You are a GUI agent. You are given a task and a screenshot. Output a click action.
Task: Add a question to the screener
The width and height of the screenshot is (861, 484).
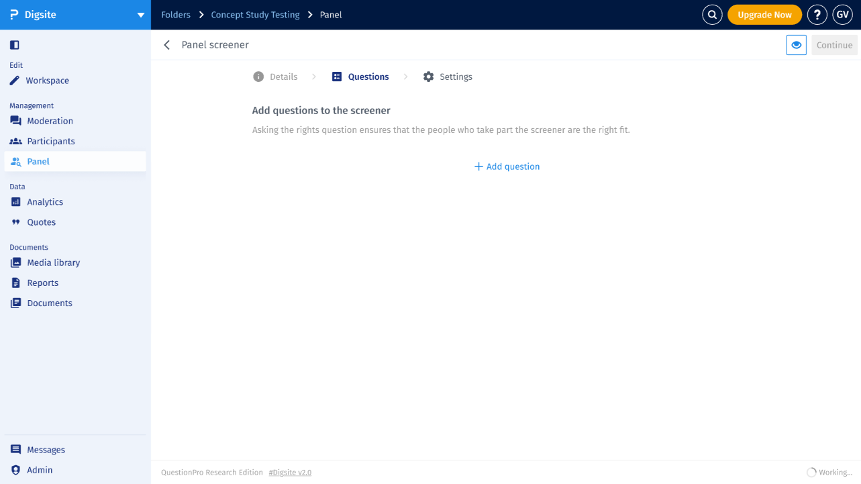(x=507, y=166)
